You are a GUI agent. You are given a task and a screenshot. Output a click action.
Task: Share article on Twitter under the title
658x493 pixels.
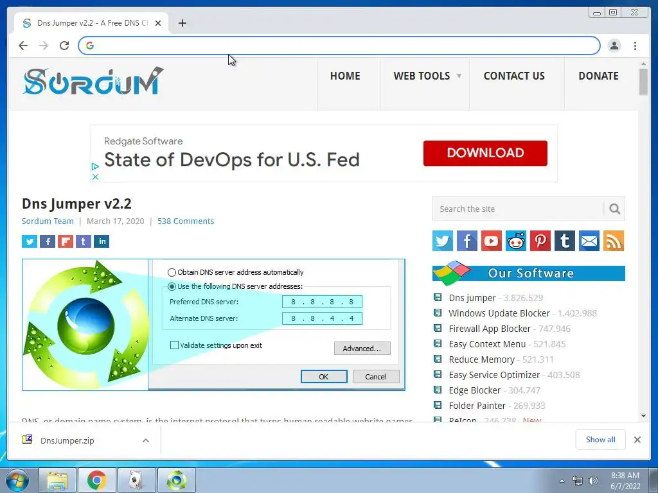click(x=30, y=241)
